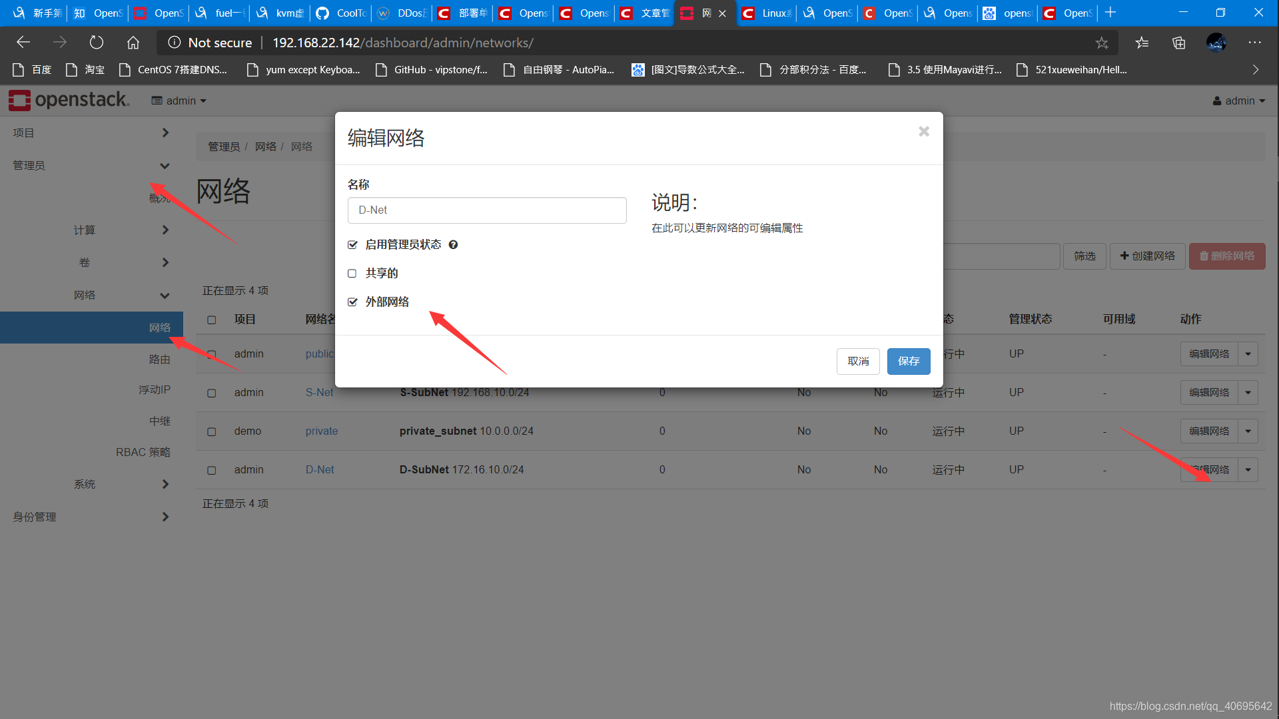The height and width of the screenshot is (719, 1279).
Task: Collapse the 网络 sidebar group
Action: (91, 296)
